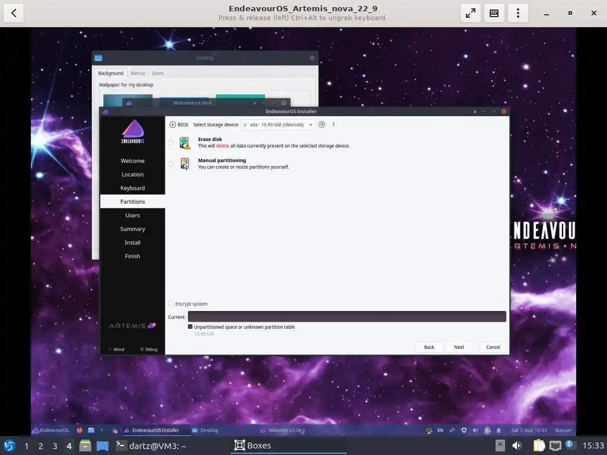607x455 pixels.
Task: Close the EndeavourOS Installer window
Action: pos(504,111)
